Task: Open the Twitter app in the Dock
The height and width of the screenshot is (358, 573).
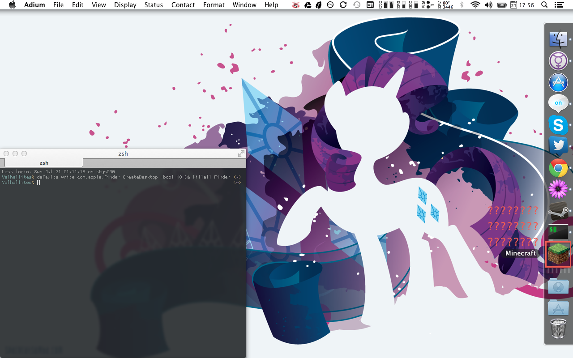Action: [558, 146]
